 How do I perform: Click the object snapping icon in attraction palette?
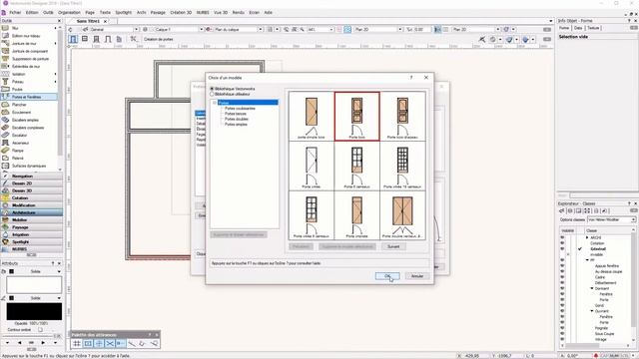click(88, 344)
